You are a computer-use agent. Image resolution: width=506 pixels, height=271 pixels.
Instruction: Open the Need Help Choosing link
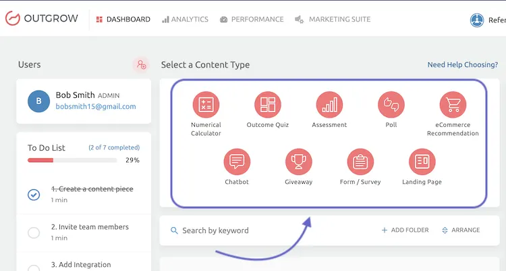462,65
